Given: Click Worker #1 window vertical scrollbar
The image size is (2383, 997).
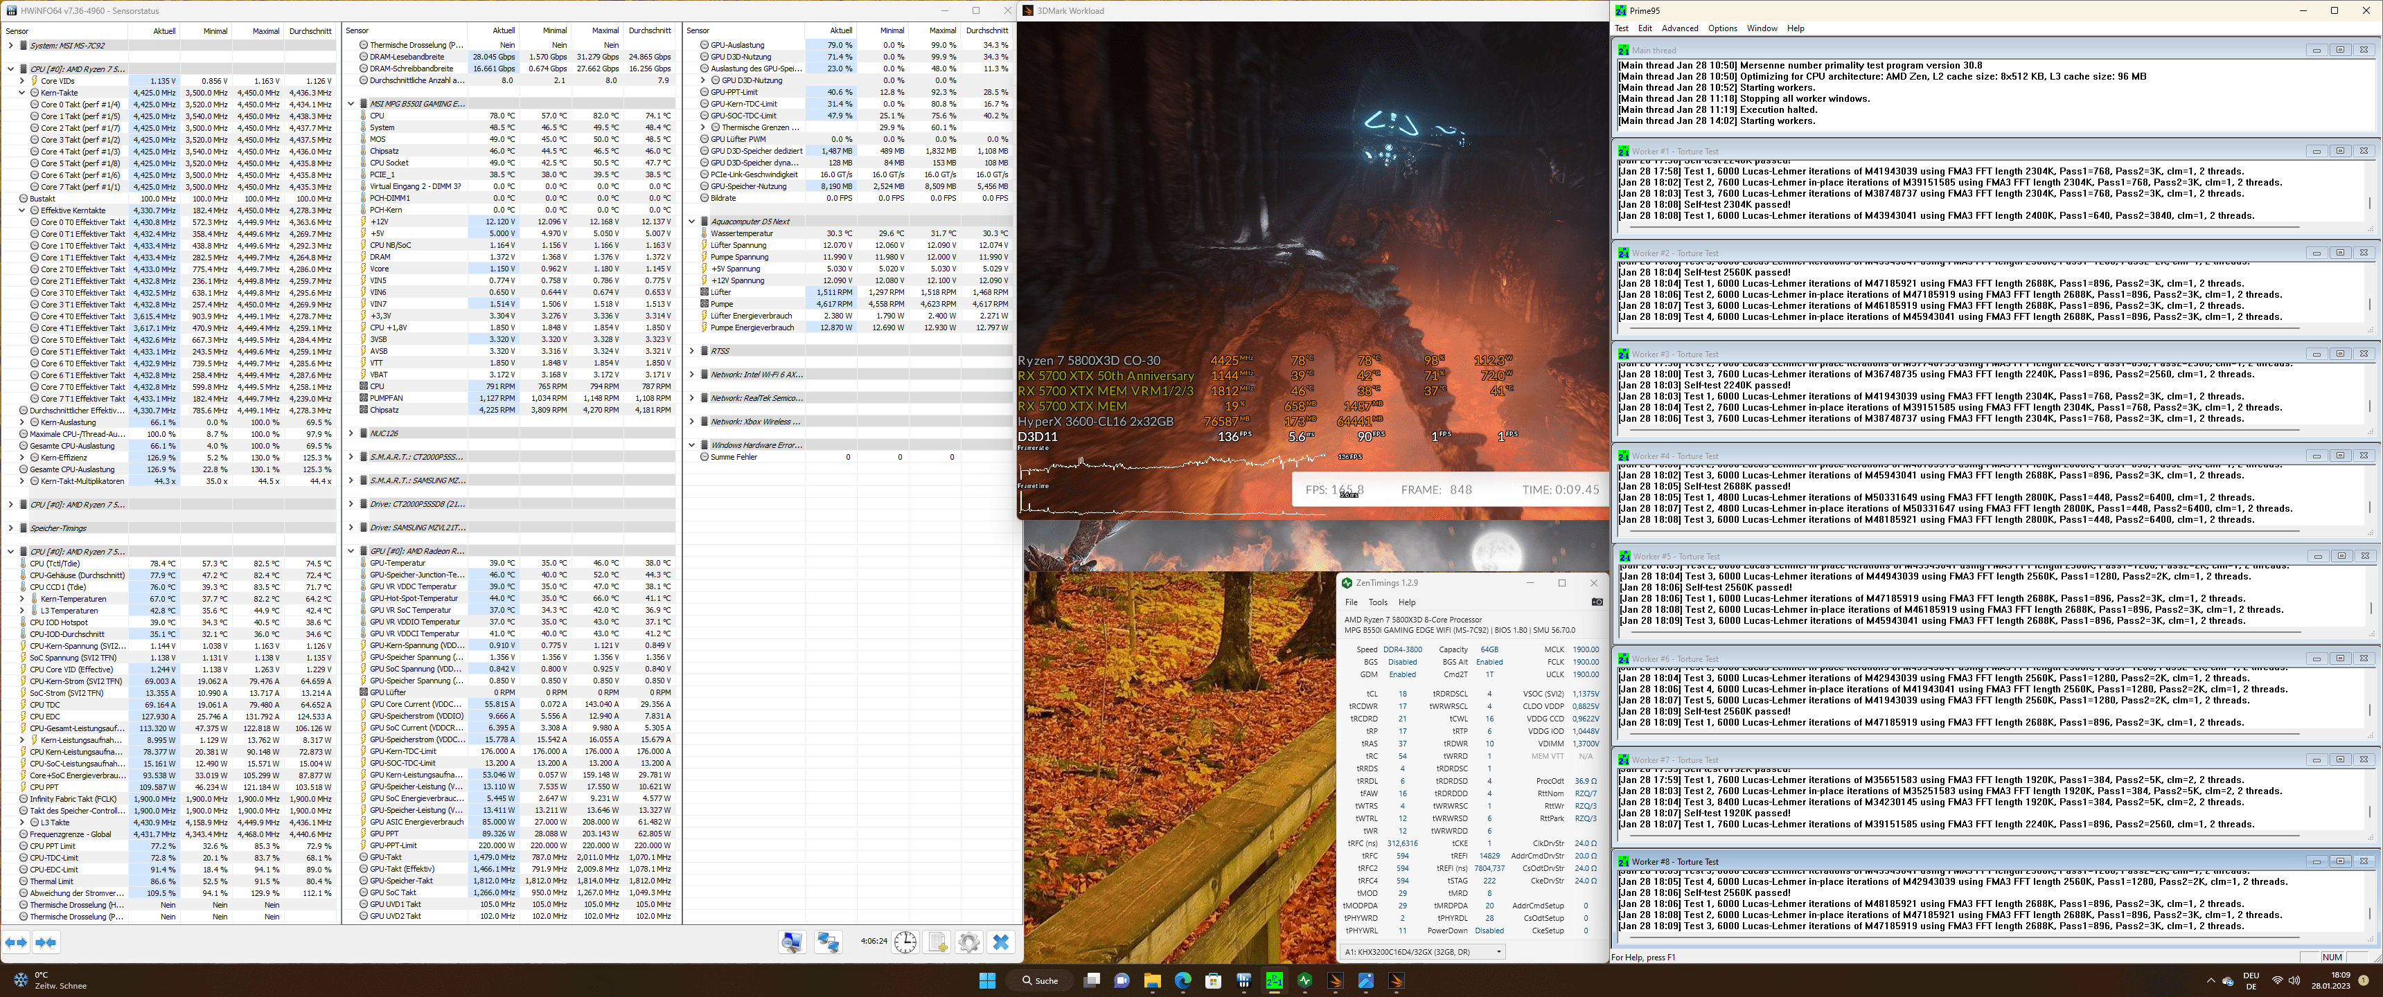Looking at the screenshot, I should coord(2371,192).
